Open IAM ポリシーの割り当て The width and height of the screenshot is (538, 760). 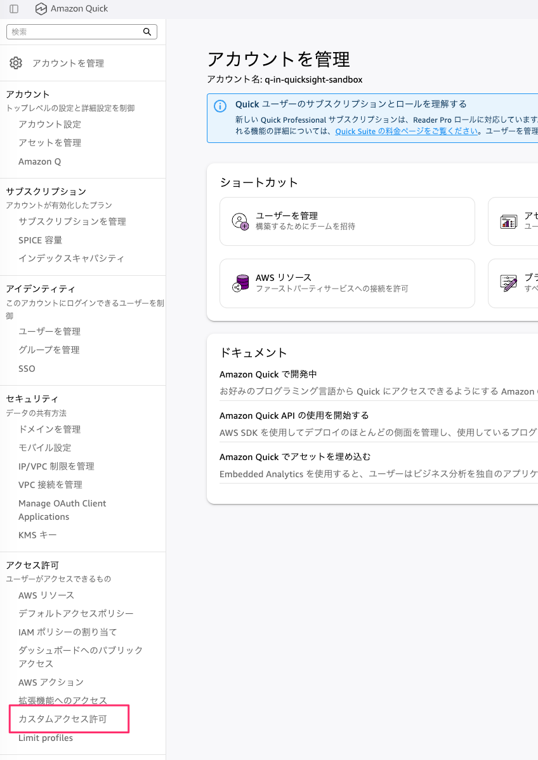68,632
